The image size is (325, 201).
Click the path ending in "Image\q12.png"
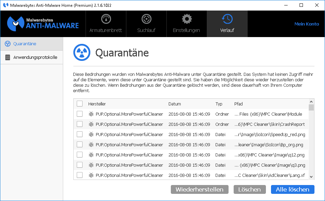click(269, 155)
